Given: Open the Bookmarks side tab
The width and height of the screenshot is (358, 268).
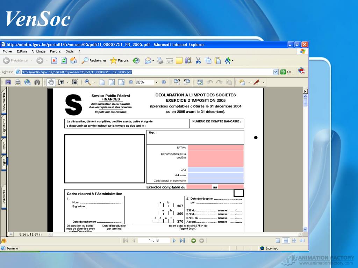Looking at the screenshot, I should 4,102.
